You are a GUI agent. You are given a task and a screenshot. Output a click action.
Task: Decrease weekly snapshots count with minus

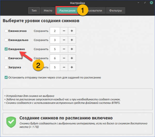coord(64,40)
